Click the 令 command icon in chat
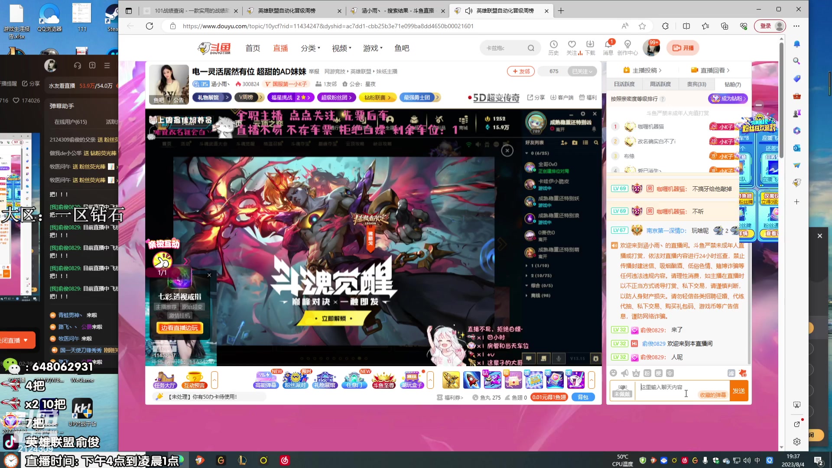 [x=669, y=373]
